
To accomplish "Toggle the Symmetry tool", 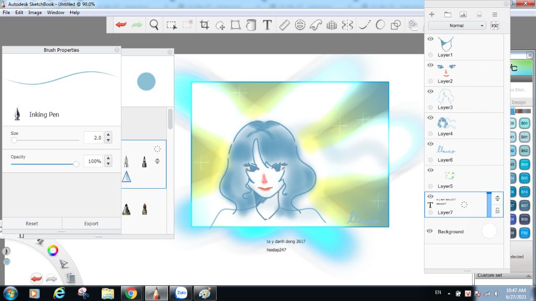I will pos(348,25).
